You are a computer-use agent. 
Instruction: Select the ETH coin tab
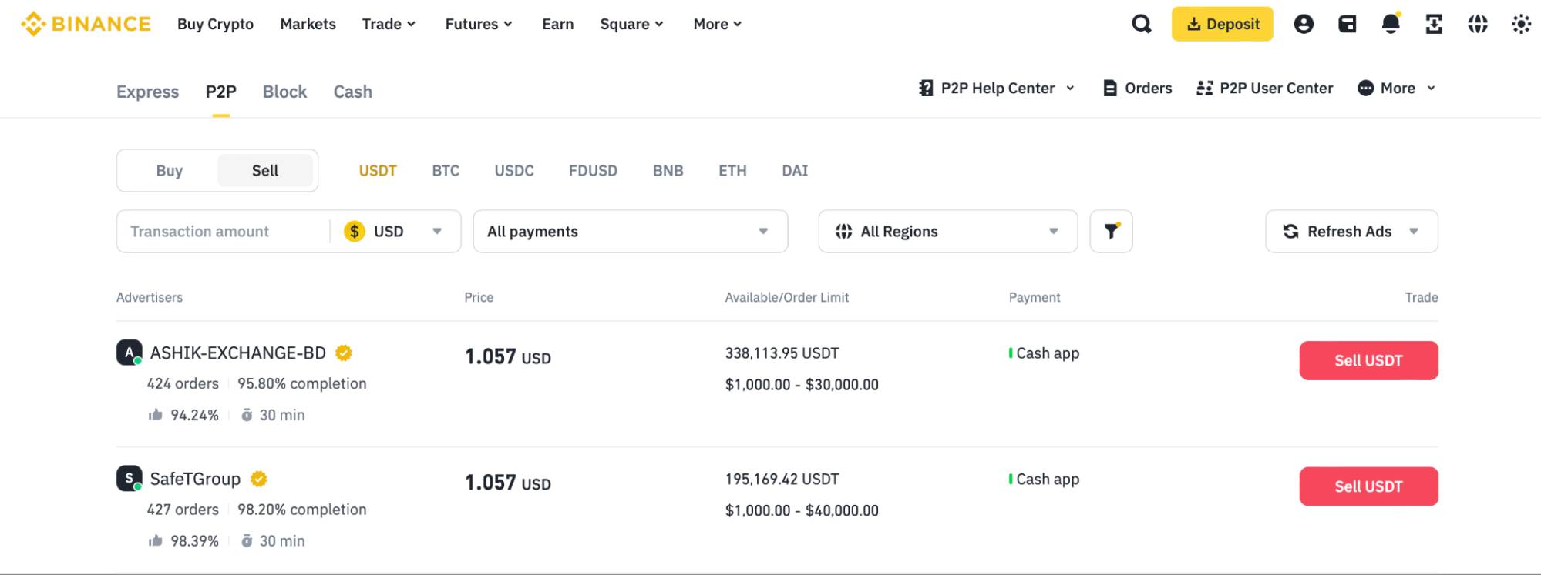click(732, 170)
